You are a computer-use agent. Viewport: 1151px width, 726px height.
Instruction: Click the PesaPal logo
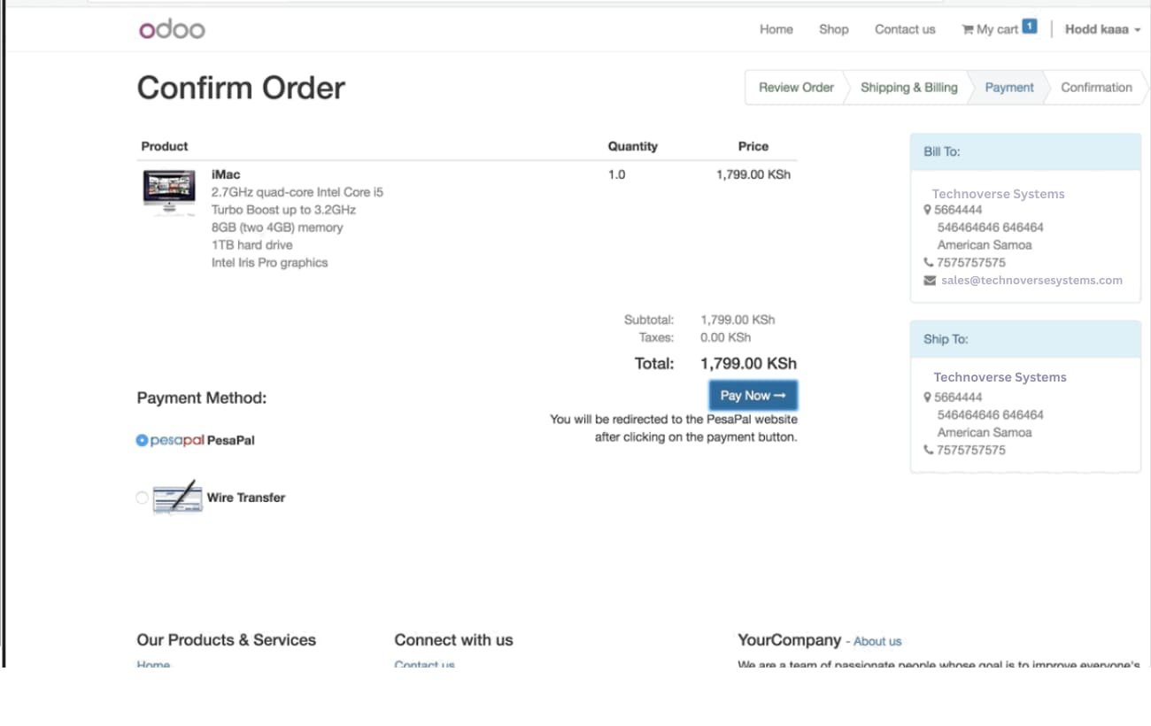177,440
